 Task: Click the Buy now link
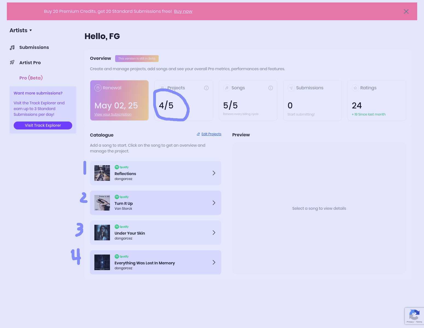tap(183, 11)
